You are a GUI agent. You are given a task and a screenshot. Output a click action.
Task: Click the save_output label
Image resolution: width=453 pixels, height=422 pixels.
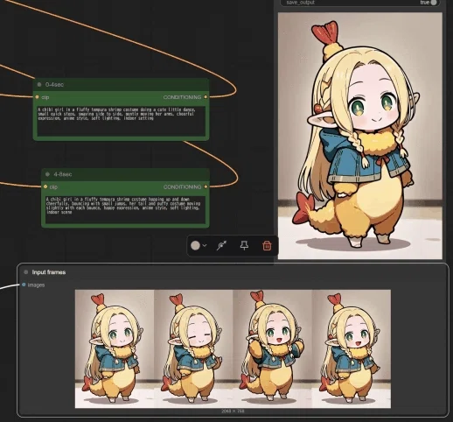point(301,3)
